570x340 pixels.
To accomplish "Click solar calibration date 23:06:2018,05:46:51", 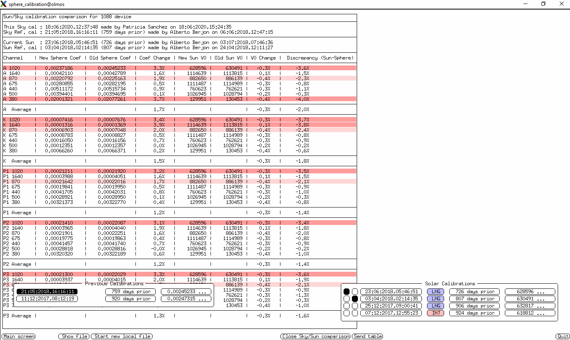I will tap(391, 292).
